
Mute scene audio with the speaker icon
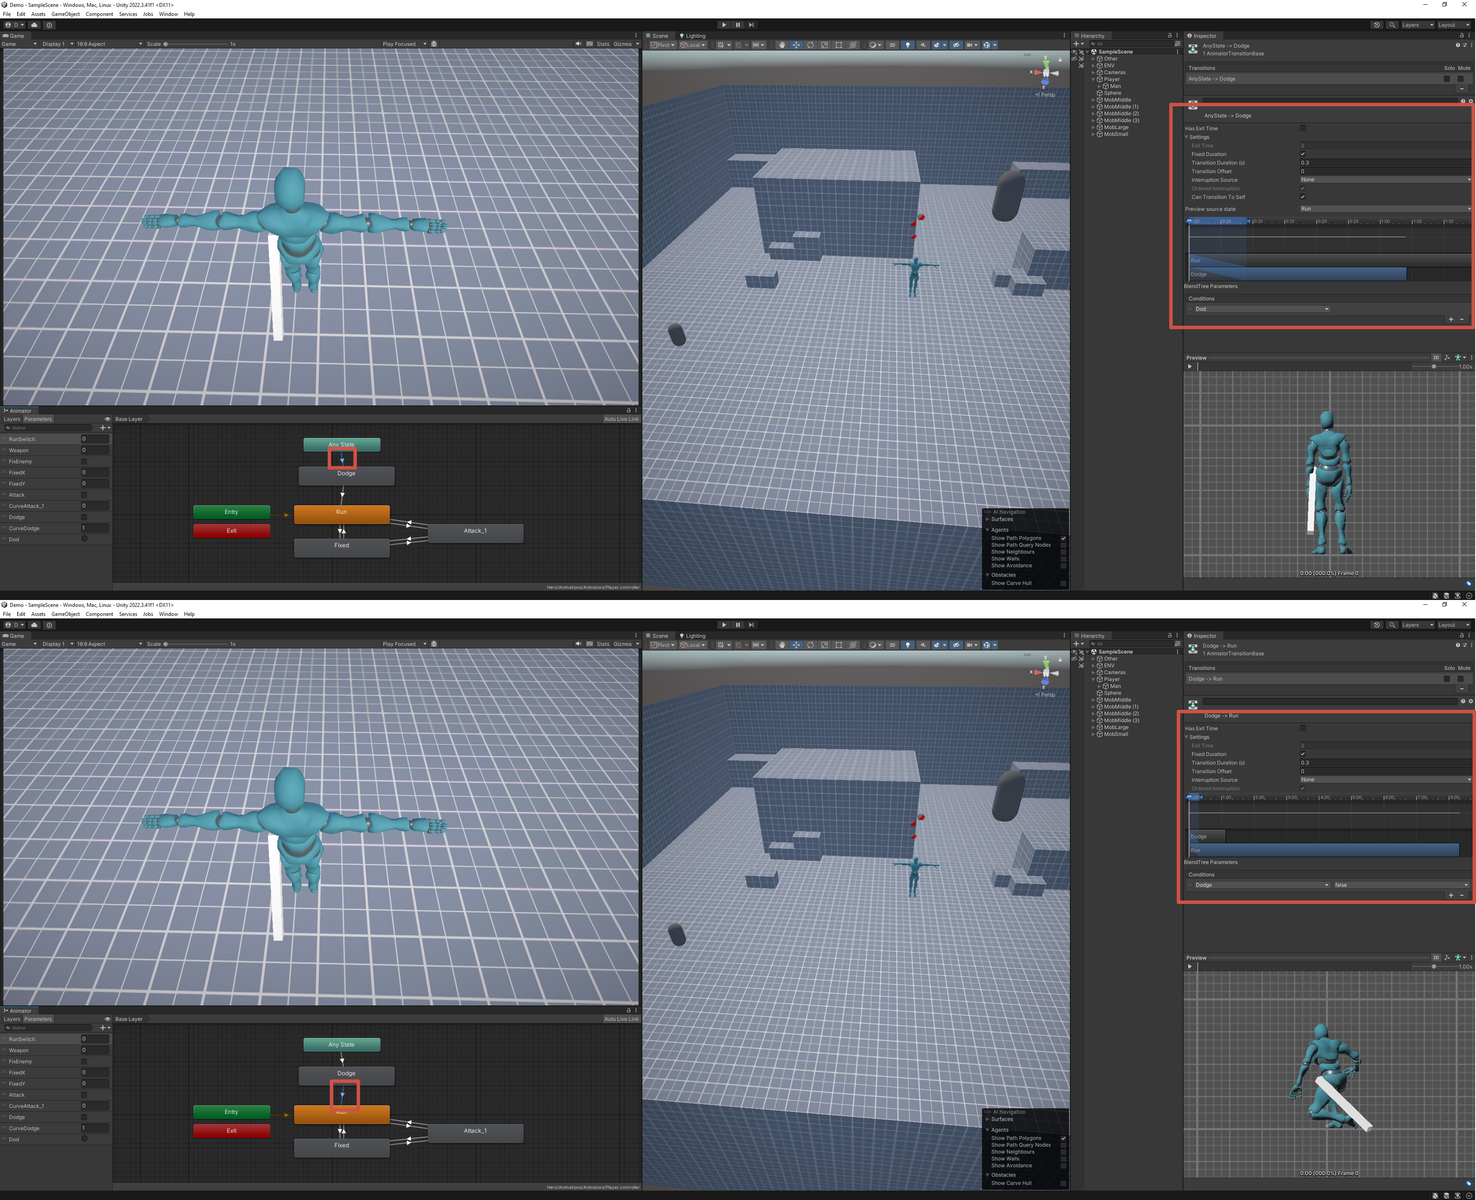click(924, 44)
